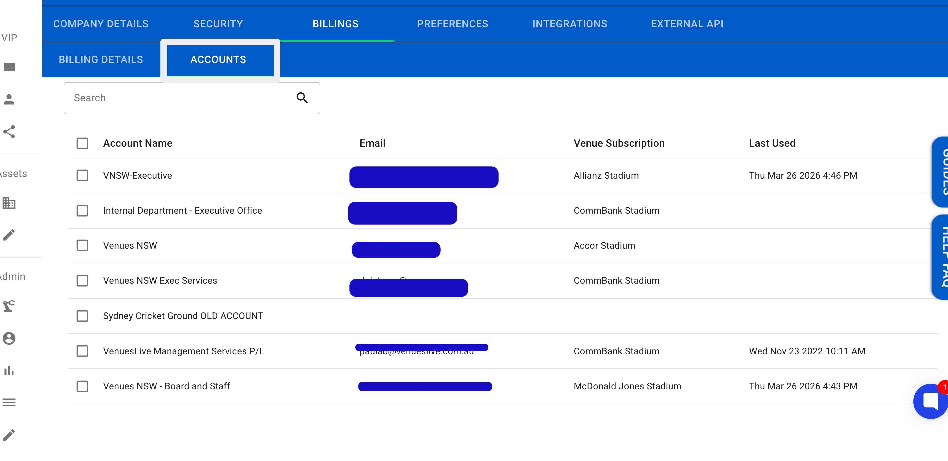Go to the Integrations tab
Screen dimensions: 948x461
click(569, 24)
